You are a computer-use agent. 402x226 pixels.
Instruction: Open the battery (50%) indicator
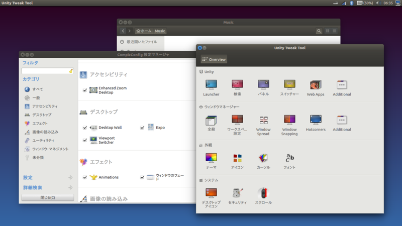(365, 3)
